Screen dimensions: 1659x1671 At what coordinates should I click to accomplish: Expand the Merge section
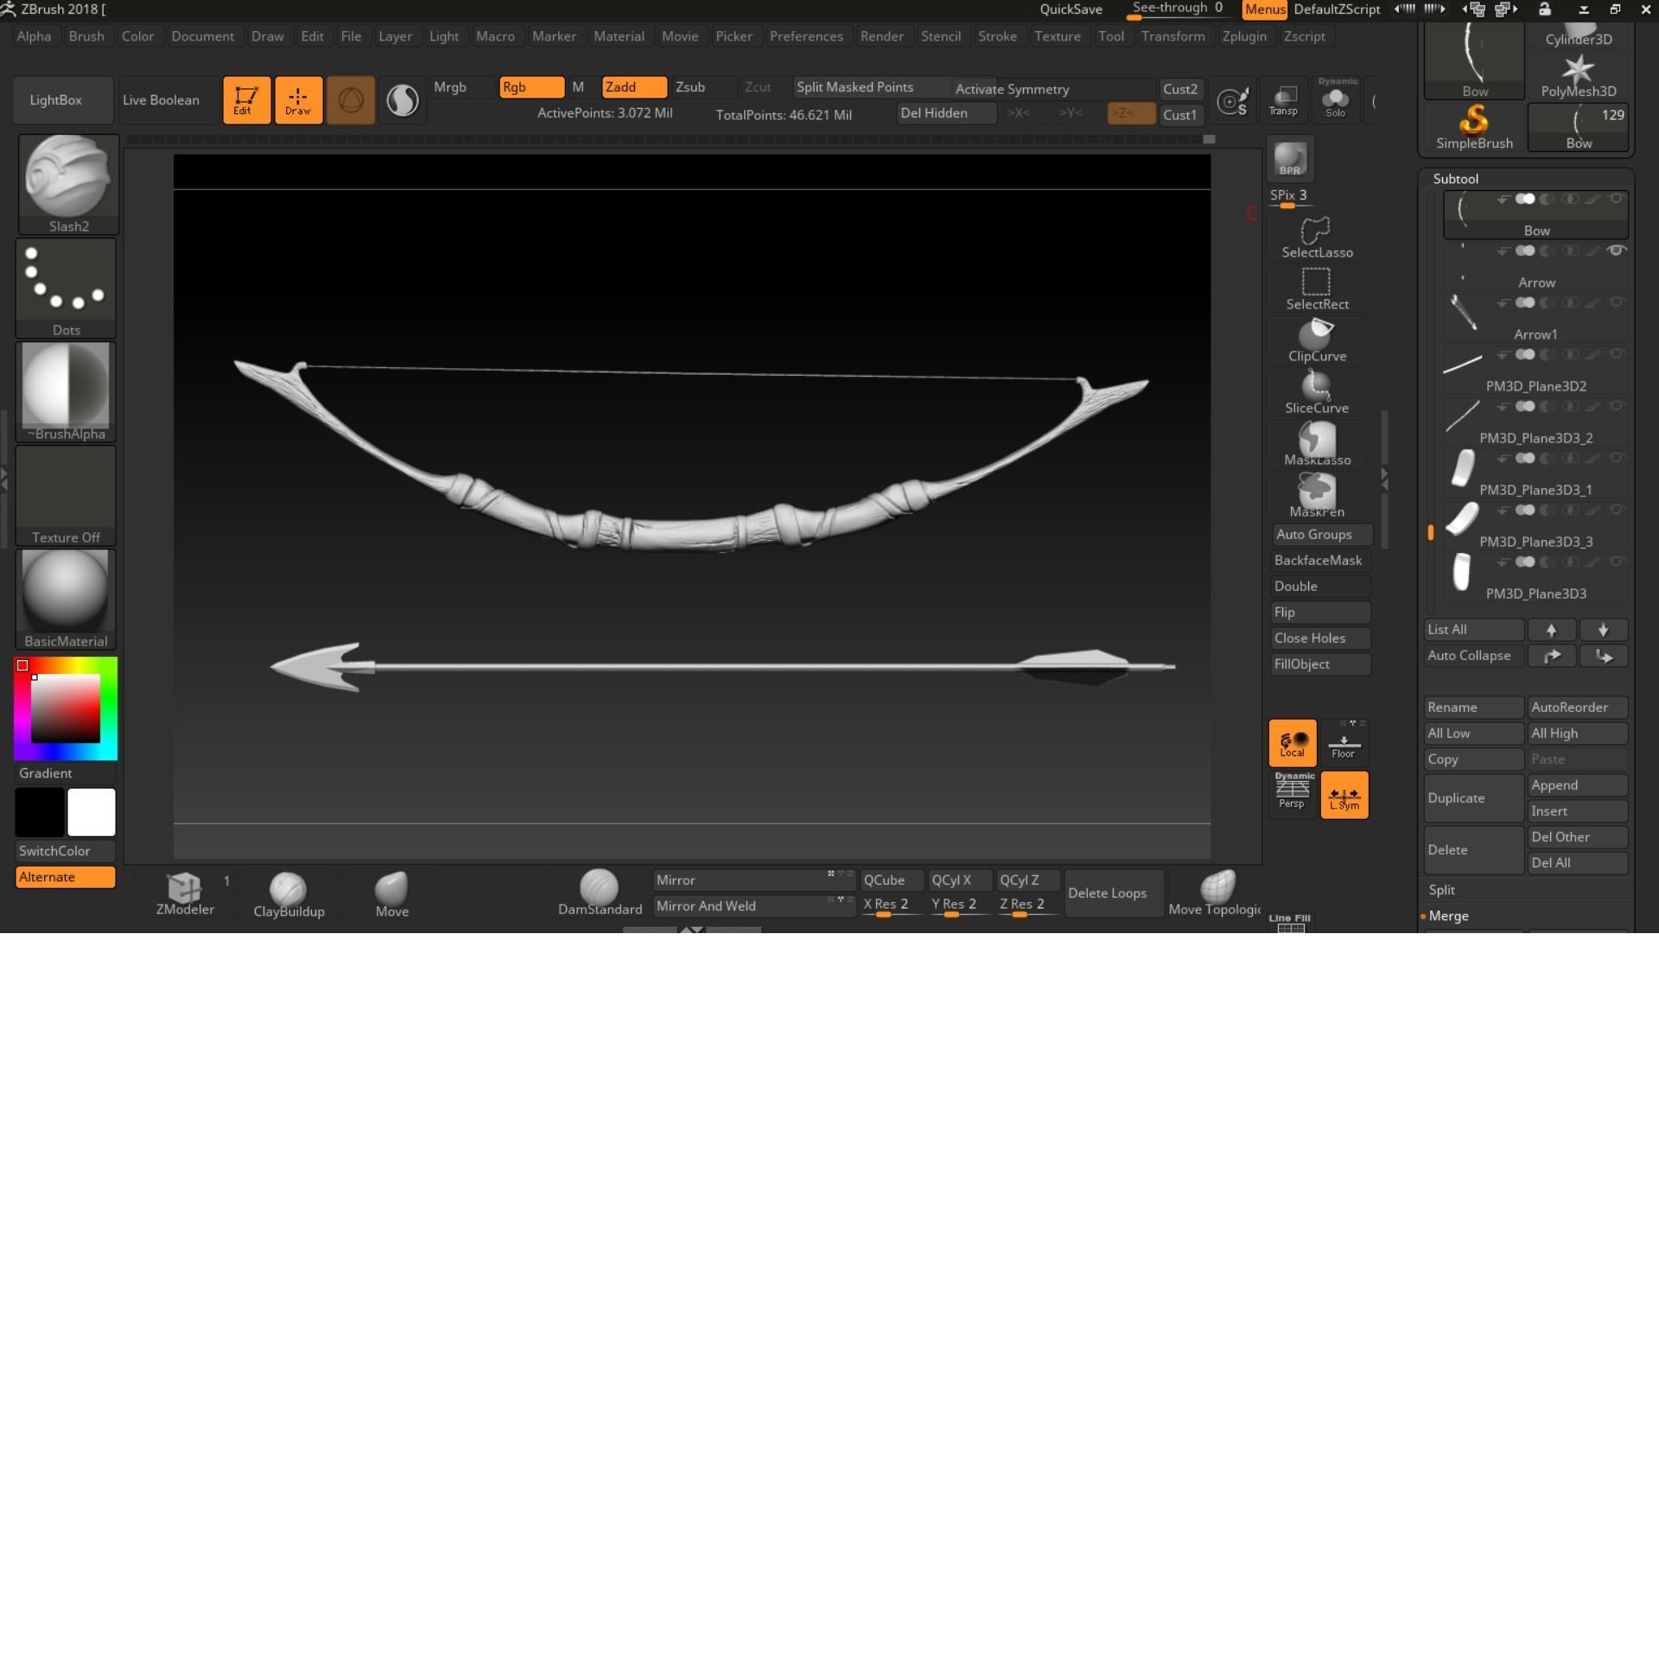pos(1449,916)
